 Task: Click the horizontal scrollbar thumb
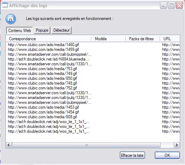coord(86,145)
